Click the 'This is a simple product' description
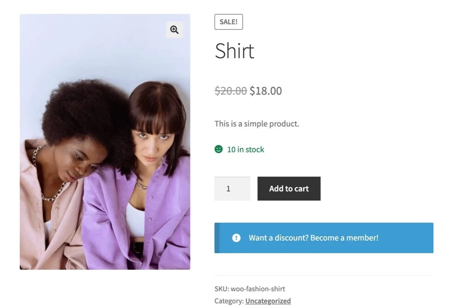The image size is (451, 308). (x=257, y=124)
